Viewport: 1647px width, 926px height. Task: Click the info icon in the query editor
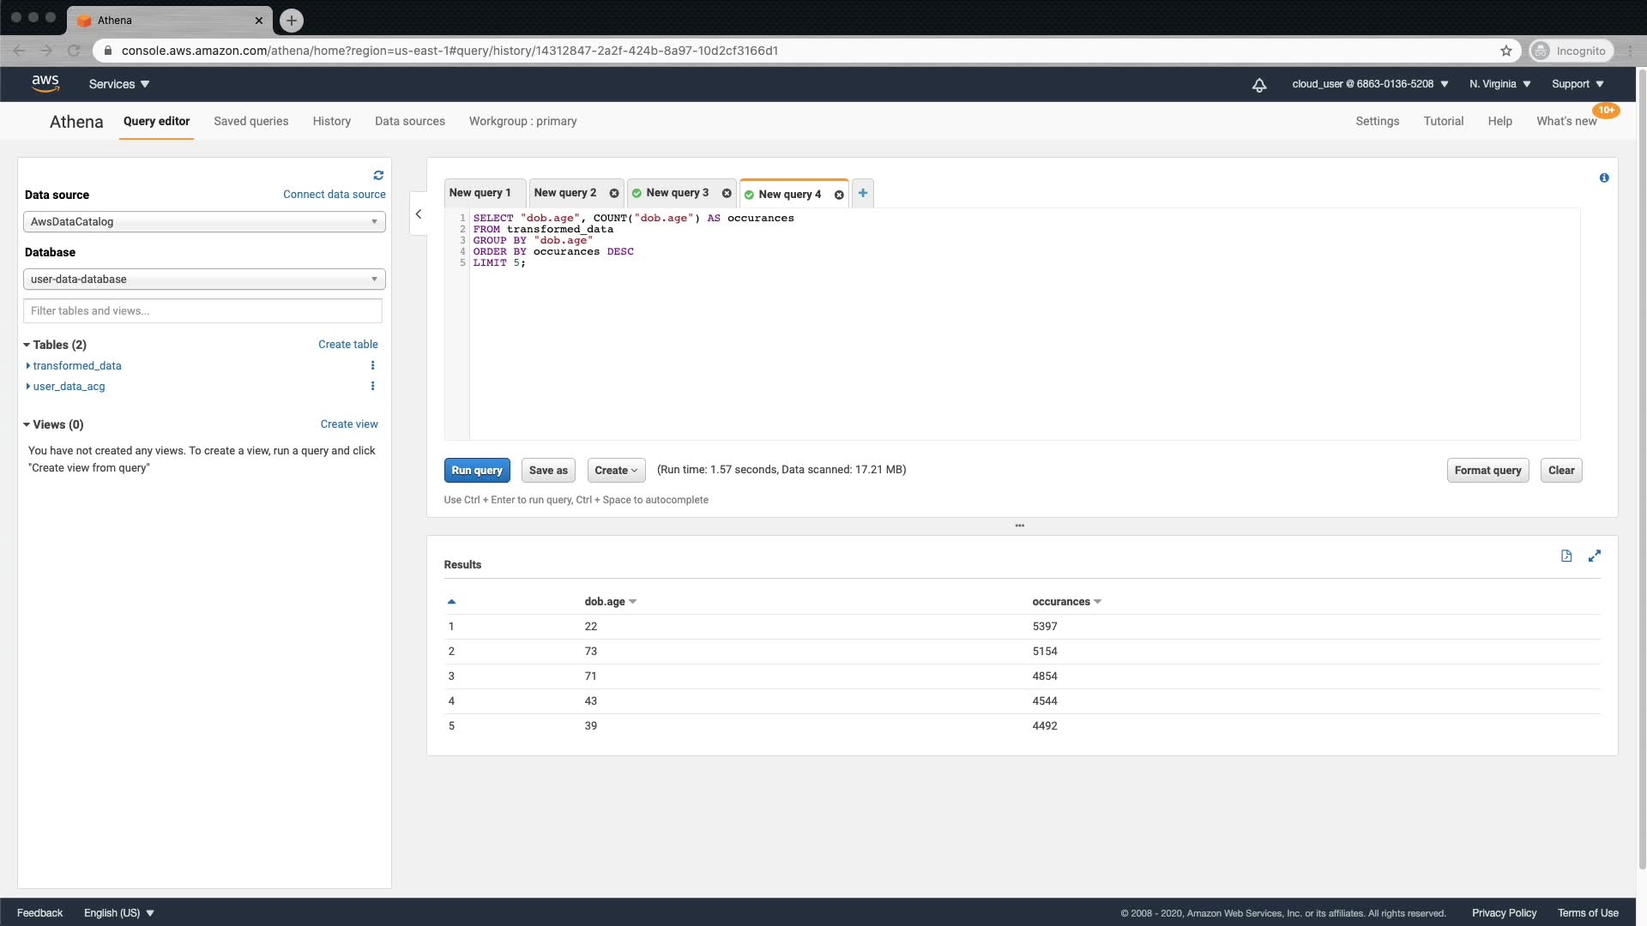[x=1604, y=177]
